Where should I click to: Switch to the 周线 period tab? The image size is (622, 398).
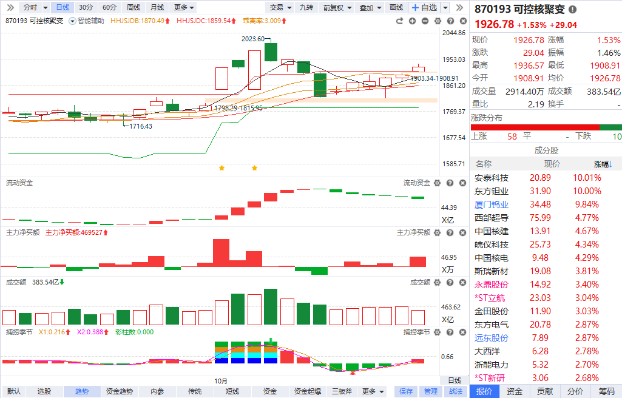click(x=133, y=7)
